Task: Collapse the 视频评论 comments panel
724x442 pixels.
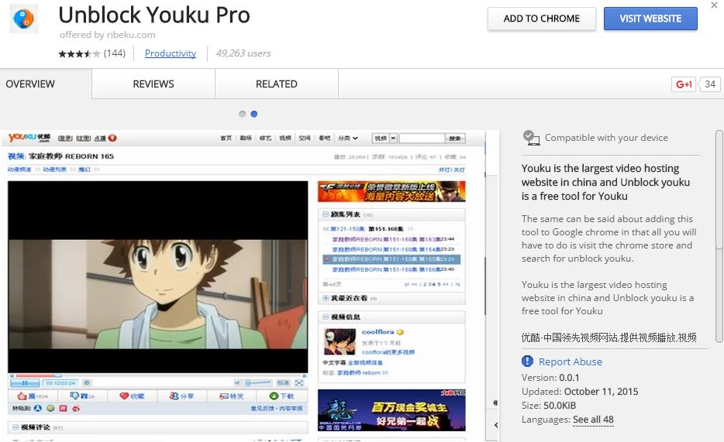Action: click(x=16, y=427)
